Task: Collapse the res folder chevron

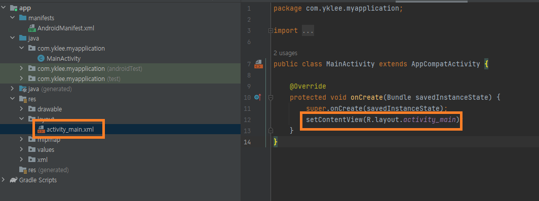Action: point(12,99)
